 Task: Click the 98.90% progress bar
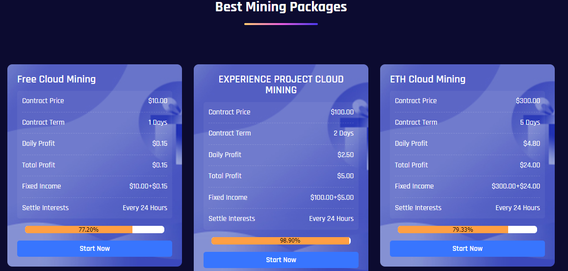pyautogui.click(x=281, y=241)
